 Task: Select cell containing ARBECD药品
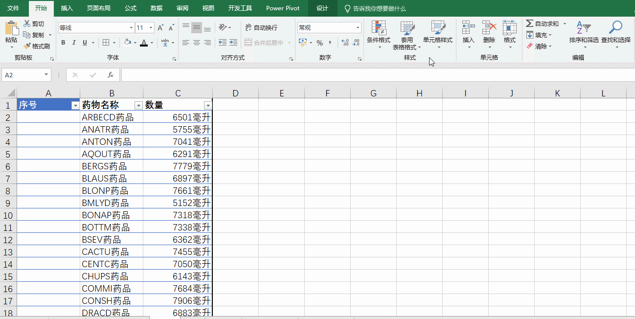point(112,117)
